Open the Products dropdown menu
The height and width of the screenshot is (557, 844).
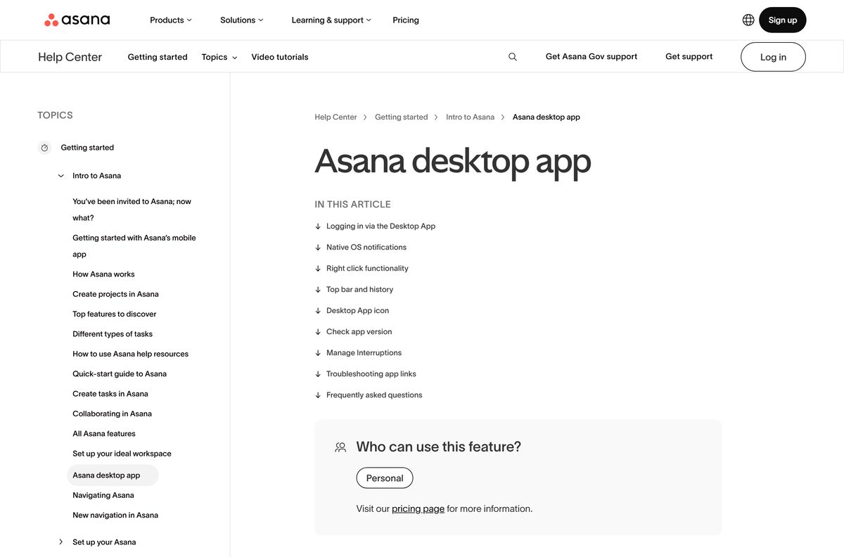171,20
